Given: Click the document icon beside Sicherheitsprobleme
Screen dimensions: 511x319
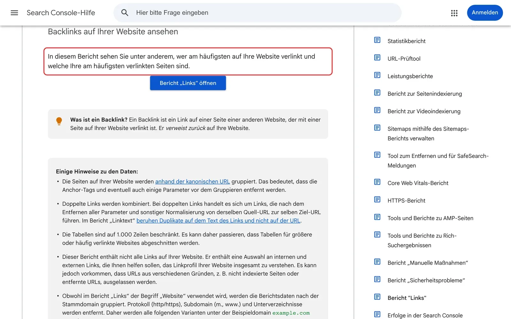Looking at the screenshot, I should tap(377, 279).
